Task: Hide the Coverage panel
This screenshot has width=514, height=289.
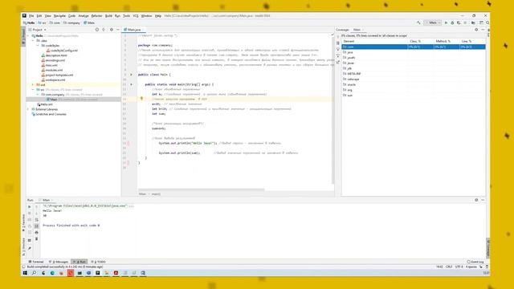Action: click(483, 30)
